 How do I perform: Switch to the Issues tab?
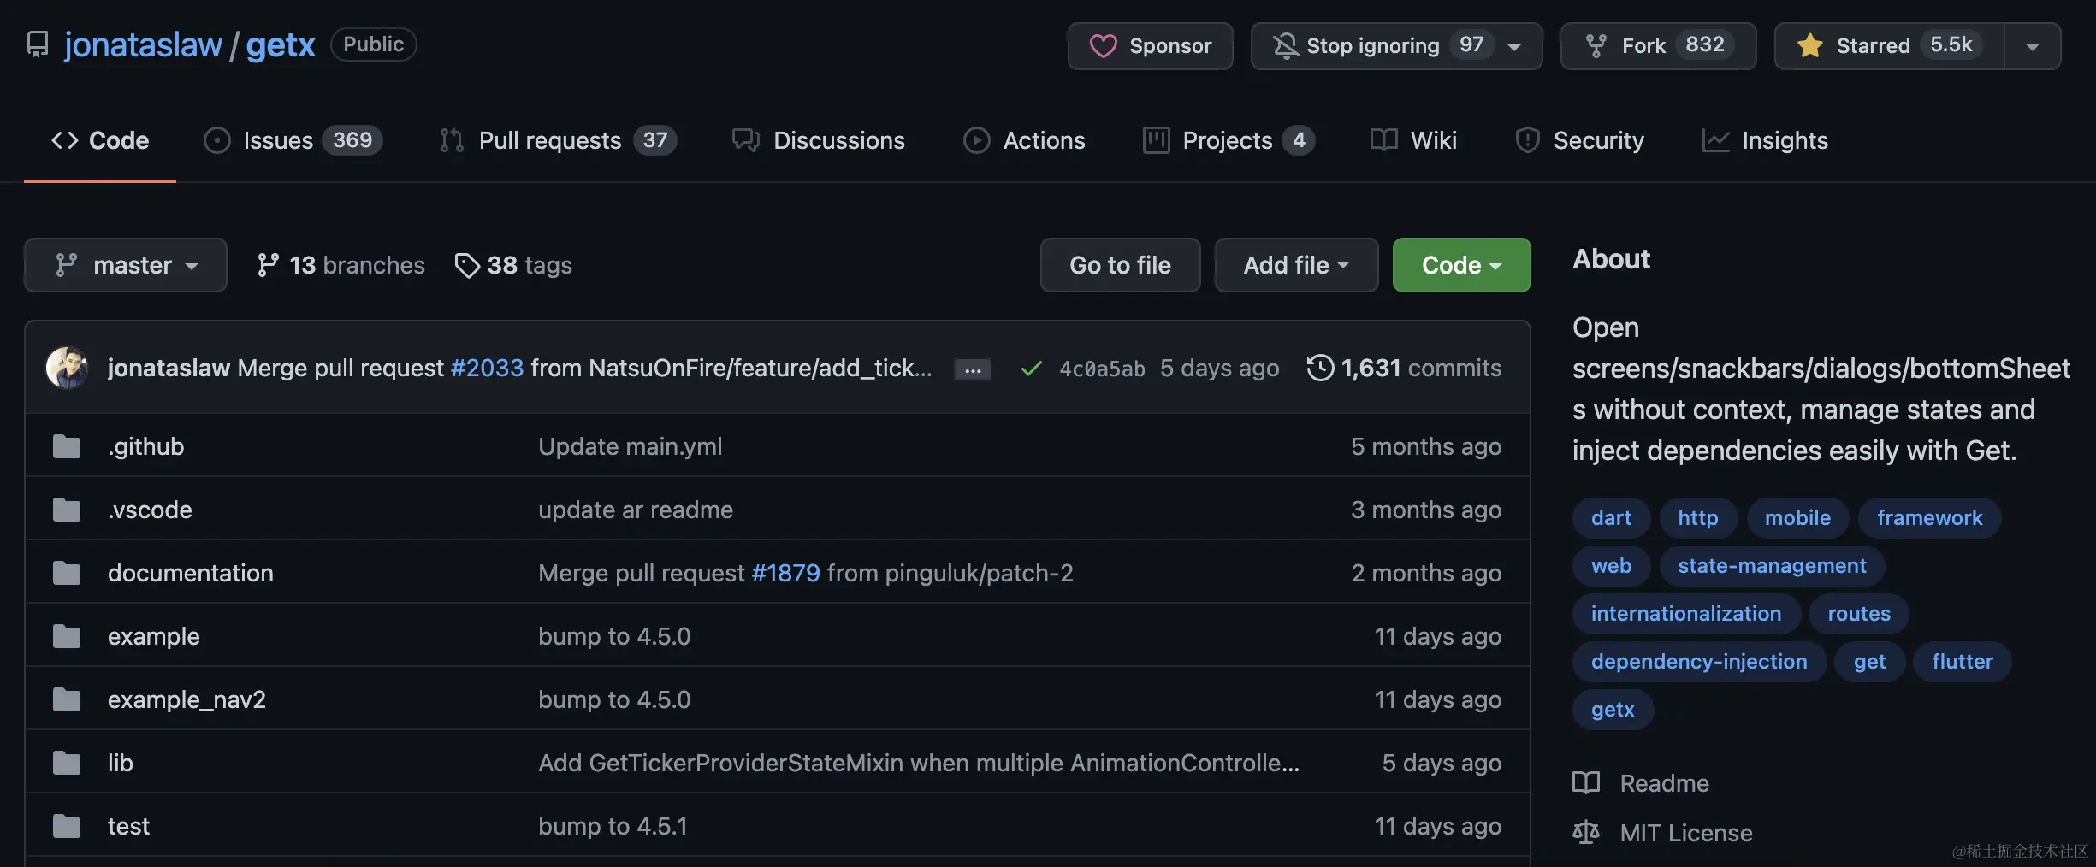point(293,140)
